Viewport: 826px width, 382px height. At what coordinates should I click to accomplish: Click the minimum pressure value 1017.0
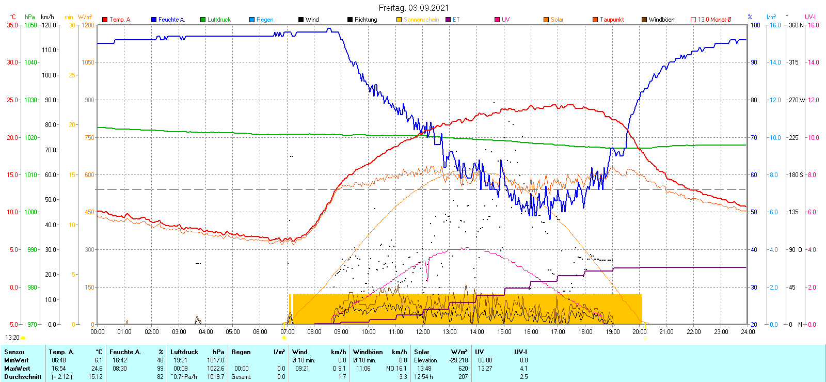pos(216,360)
